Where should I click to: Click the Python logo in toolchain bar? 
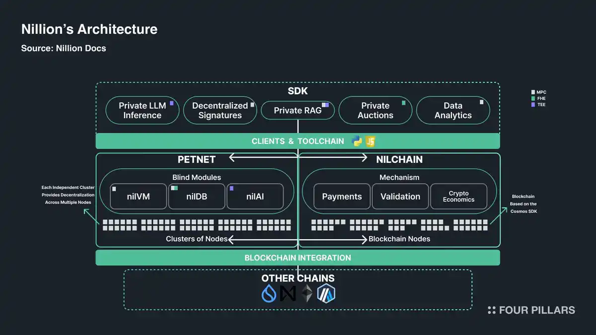coord(356,141)
